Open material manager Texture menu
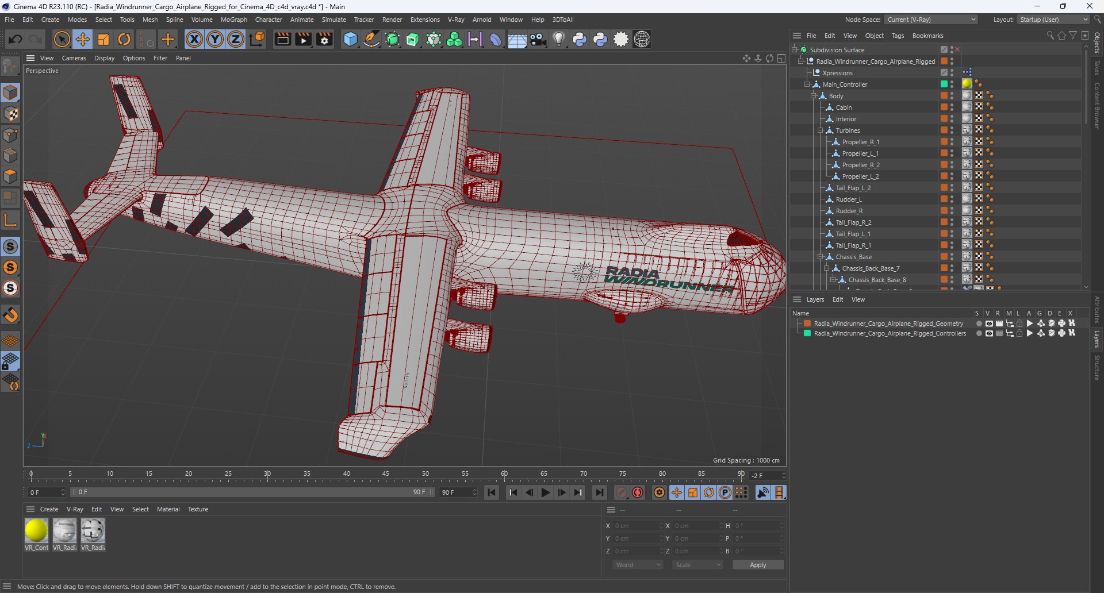 [x=198, y=509]
